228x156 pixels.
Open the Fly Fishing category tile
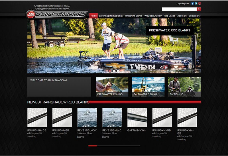[x=184, y=87]
